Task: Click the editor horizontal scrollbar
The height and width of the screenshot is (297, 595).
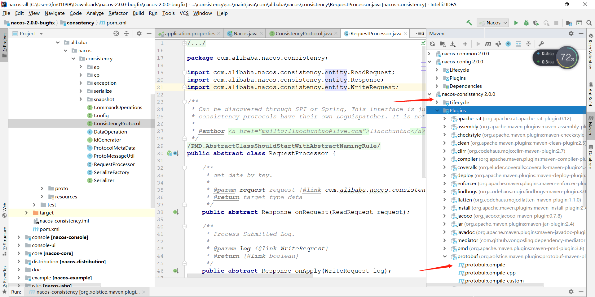Action: [x=249, y=275]
